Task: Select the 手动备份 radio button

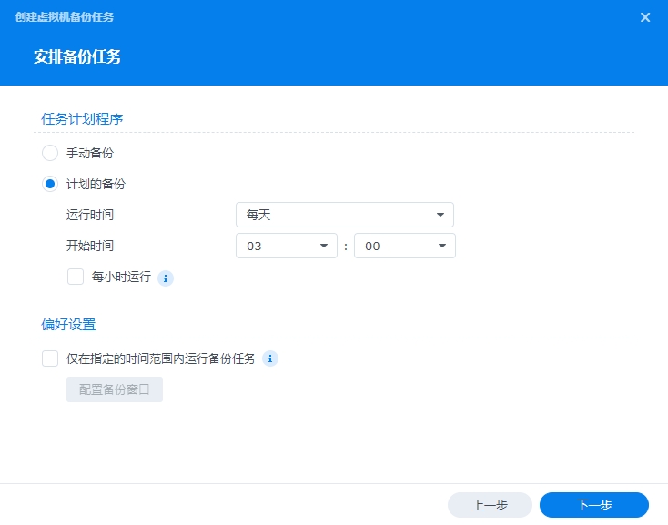Action: point(50,153)
